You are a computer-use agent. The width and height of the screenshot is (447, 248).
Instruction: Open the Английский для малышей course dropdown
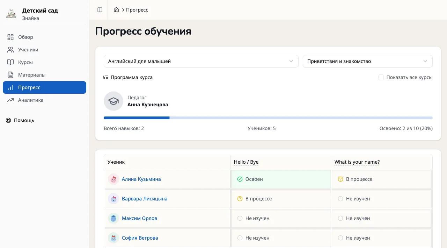coord(201,61)
